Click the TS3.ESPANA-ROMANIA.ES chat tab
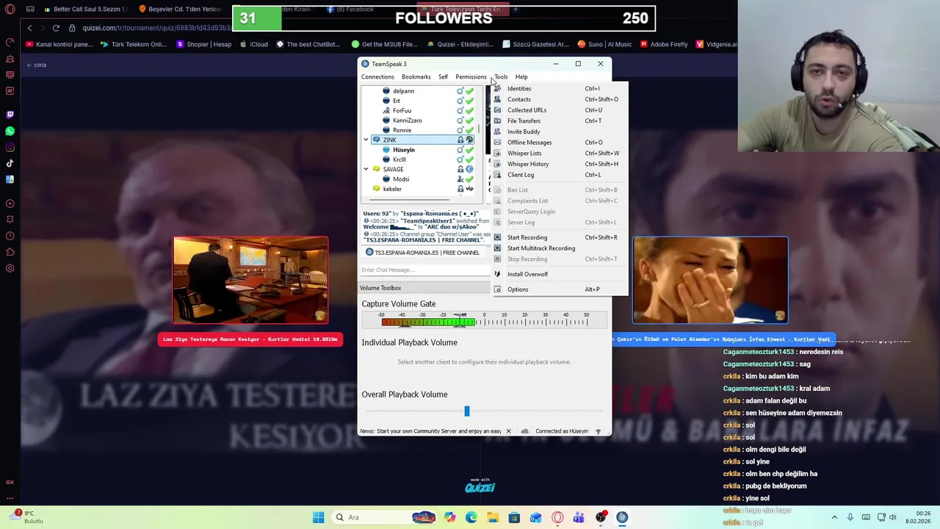 click(x=423, y=253)
